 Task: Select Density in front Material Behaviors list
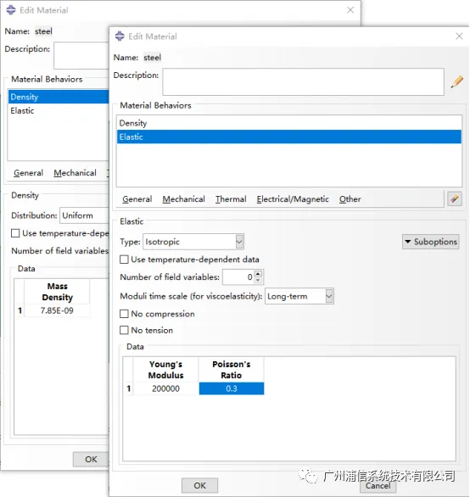click(x=289, y=123)
